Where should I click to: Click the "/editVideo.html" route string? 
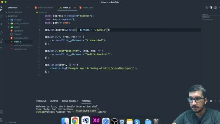click(68, 51)
